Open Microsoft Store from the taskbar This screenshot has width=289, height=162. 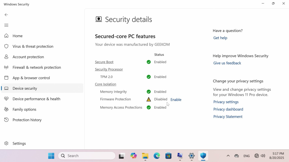[168, 156]
